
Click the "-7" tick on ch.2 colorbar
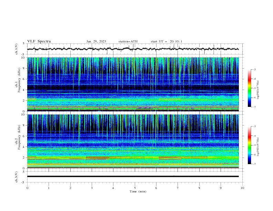click(254, 164)
